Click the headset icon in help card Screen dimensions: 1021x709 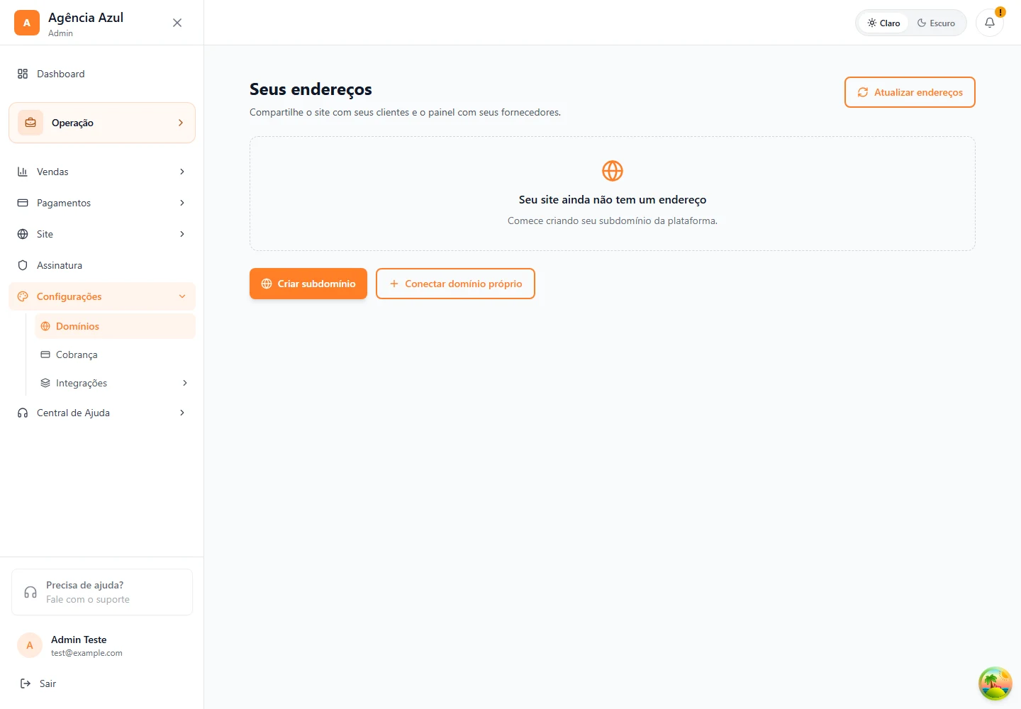(x=30, y=592)
